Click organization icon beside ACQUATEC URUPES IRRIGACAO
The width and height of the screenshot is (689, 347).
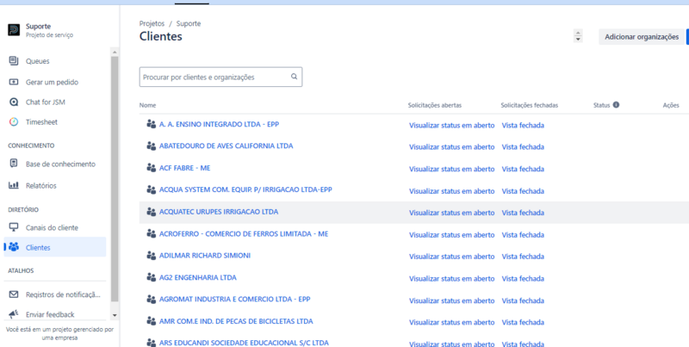[x=152, y=212]
